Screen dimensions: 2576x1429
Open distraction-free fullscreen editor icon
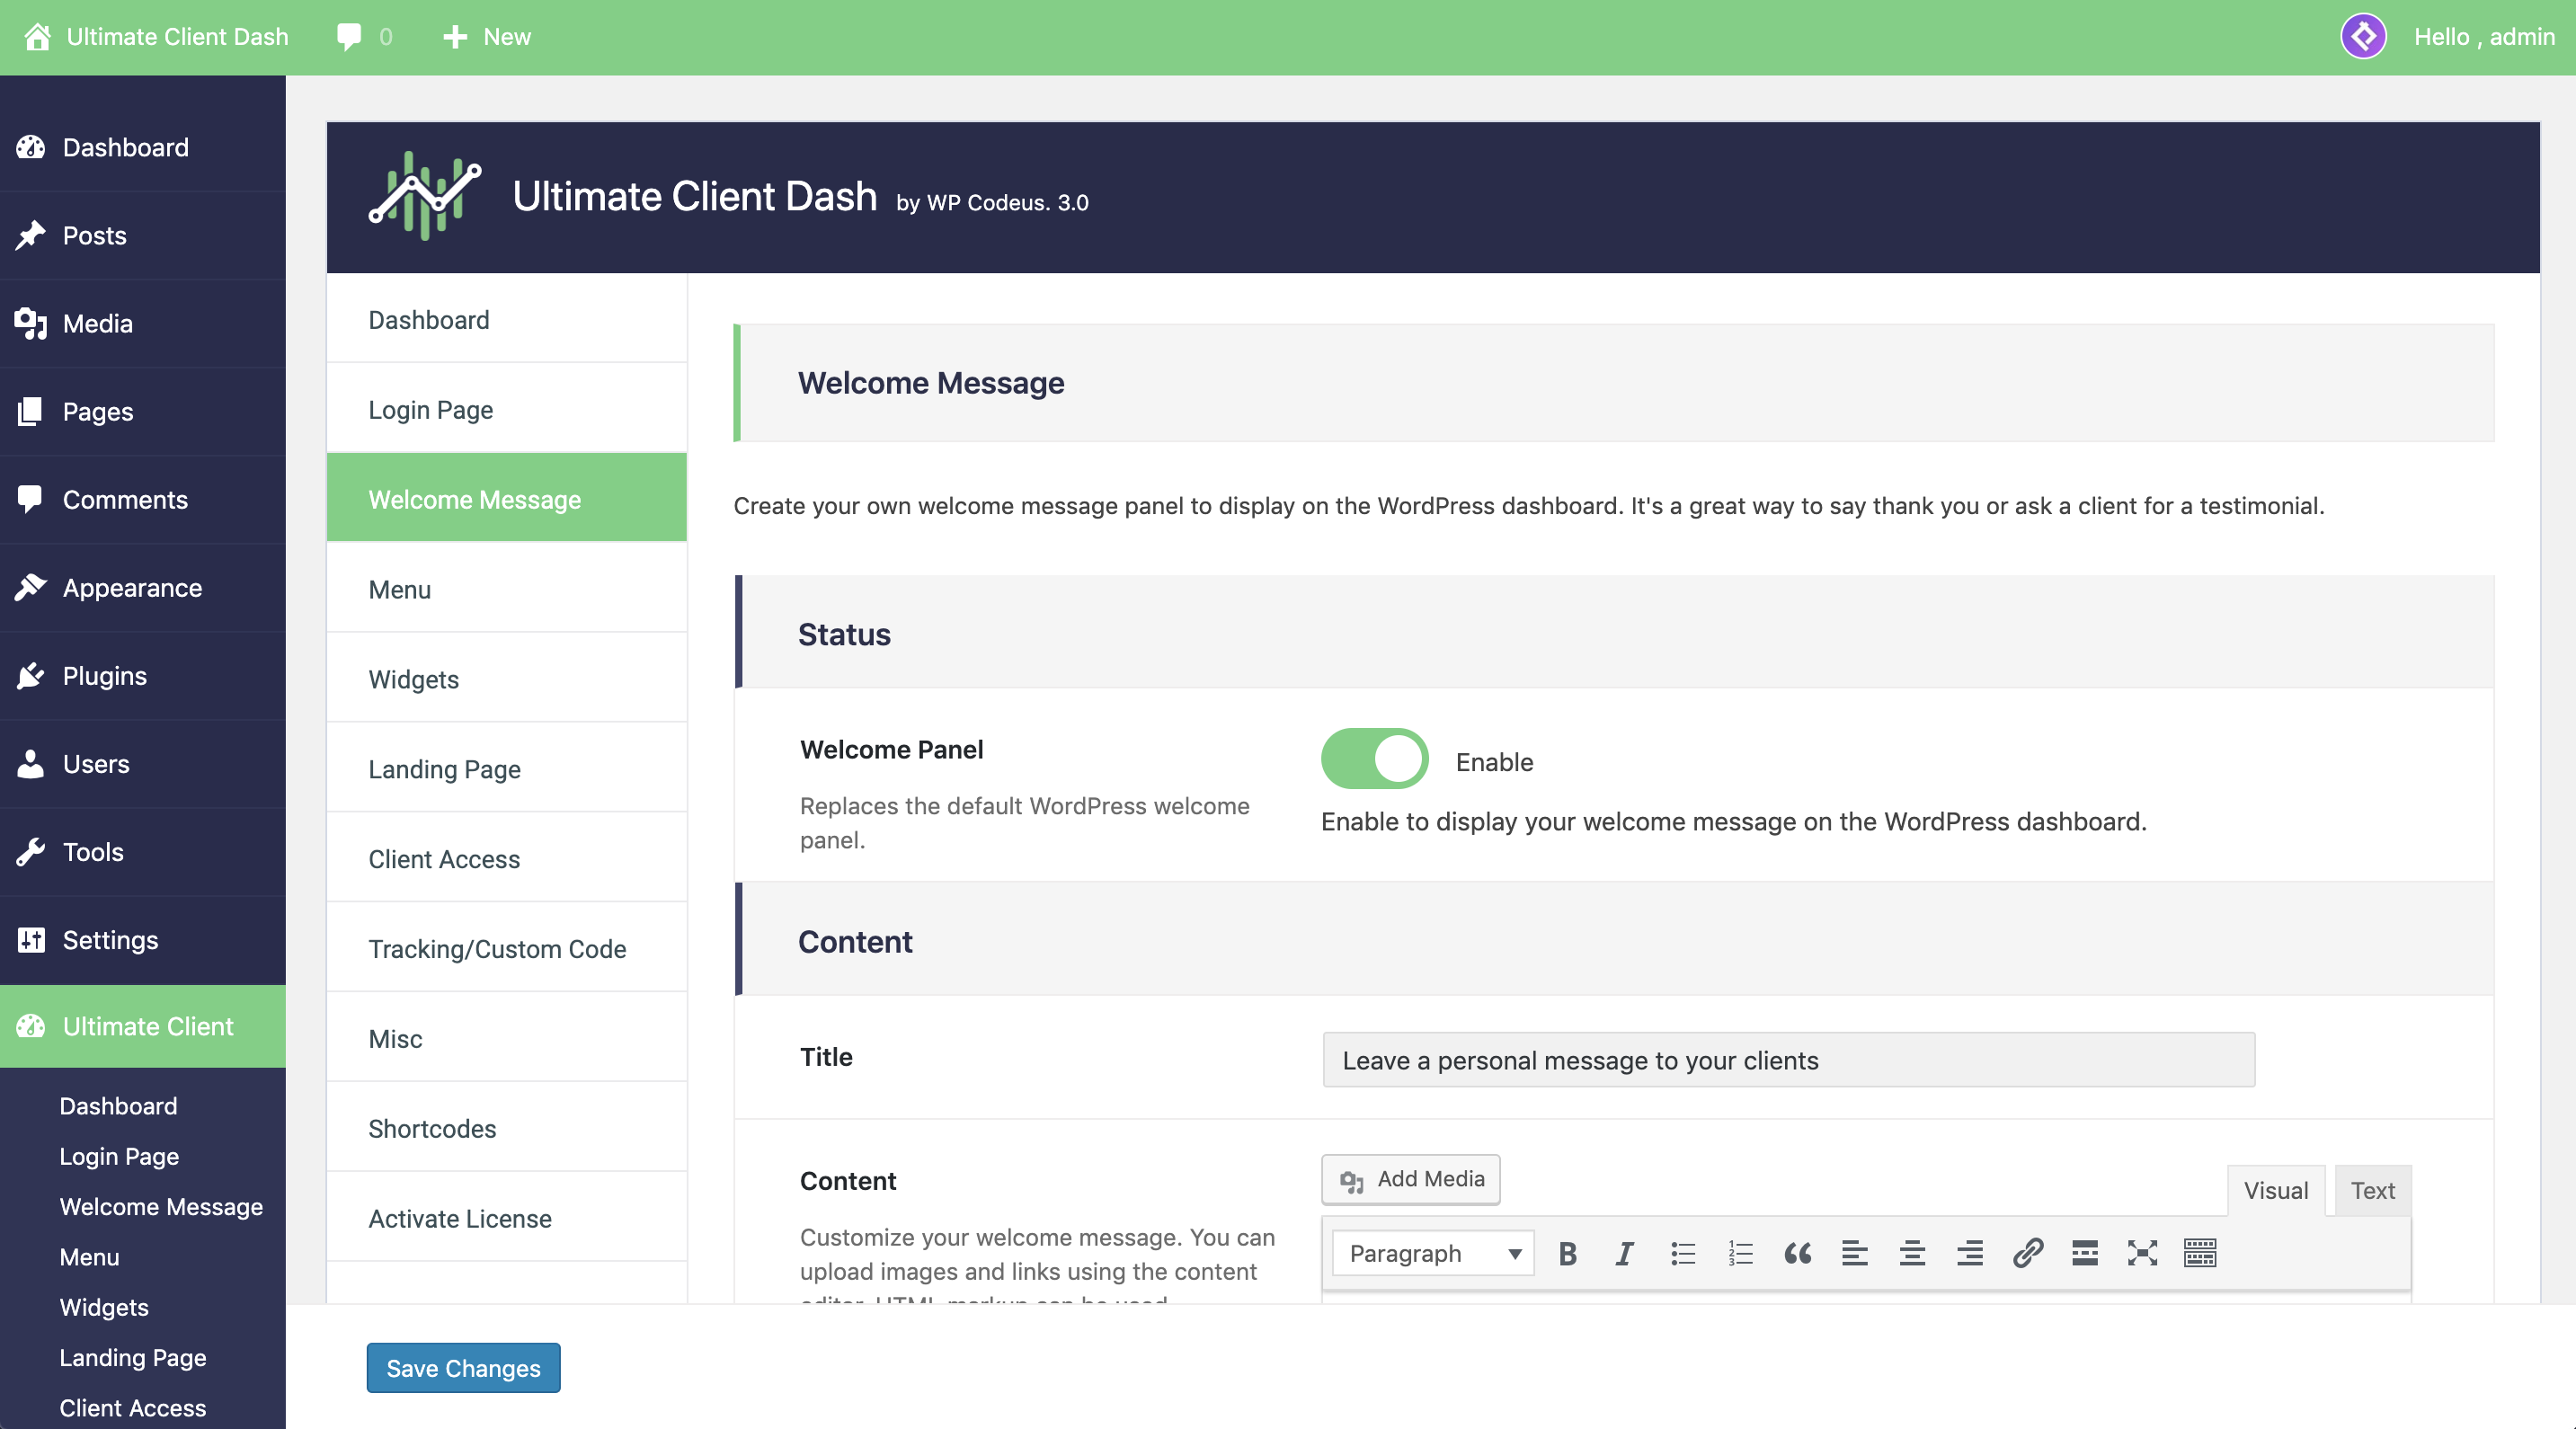2142,1253
